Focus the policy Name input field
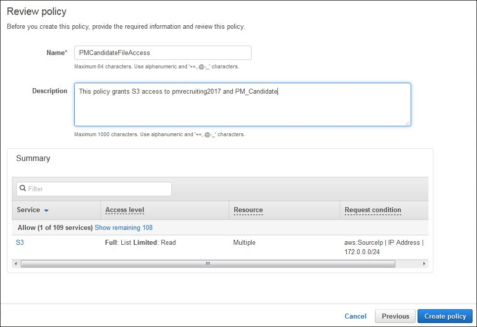The image size is (477, 327). (162, 53)
